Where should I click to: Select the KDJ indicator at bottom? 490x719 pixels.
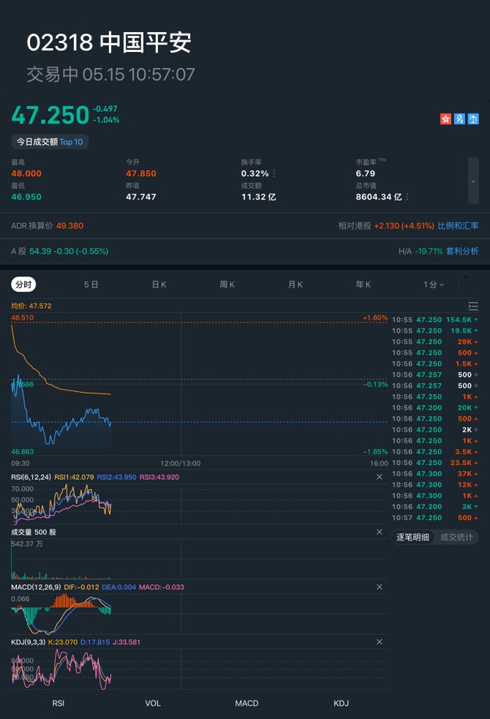(x=341, y=703)
